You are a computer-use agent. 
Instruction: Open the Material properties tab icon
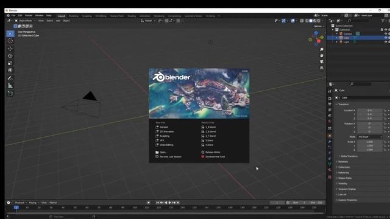(330, 170)
